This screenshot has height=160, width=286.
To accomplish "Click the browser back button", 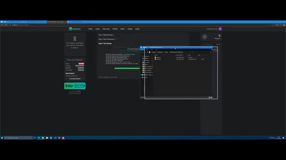I will click(x=2, y=25).
